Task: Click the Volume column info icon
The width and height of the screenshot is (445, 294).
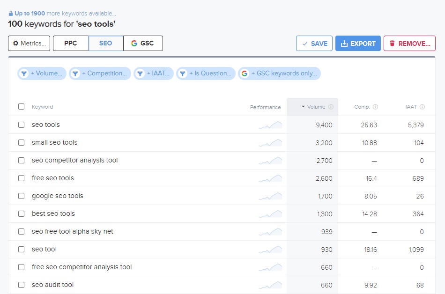Action: pyautogui.click(x=331, y=107)
